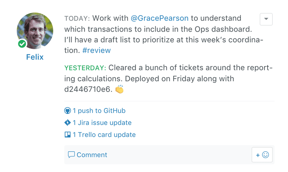Click the Jira diamond icon
The height and width of the screenshot is (172, 288).
[x=68, y=123]
